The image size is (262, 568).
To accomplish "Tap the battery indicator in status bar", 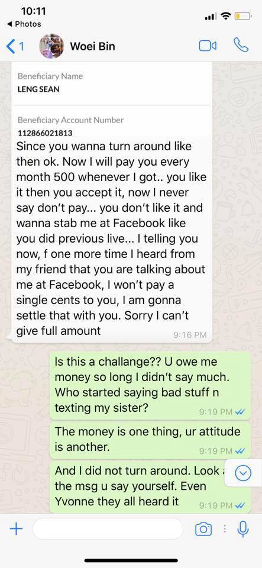I will (x=242, y=17).
